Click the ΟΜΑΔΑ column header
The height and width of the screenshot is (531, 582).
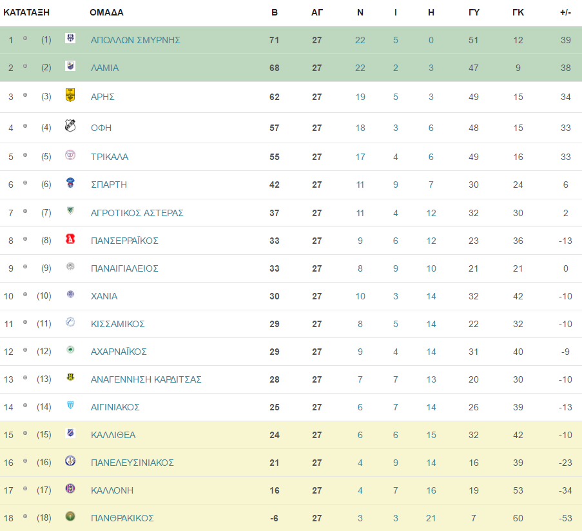(x=106, y=12)
